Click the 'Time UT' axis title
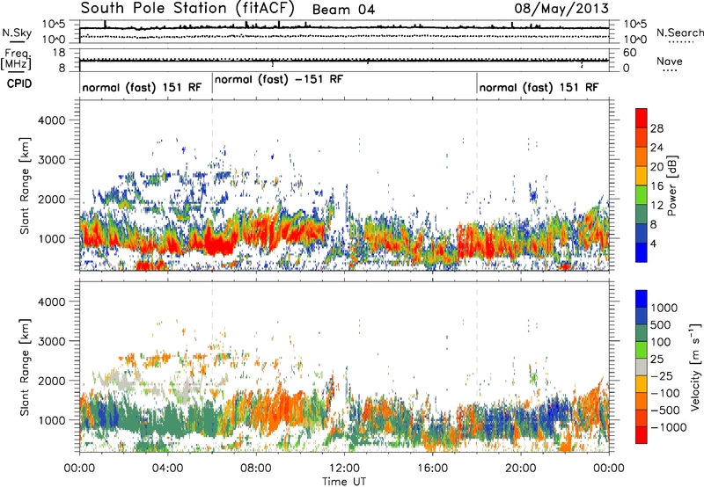The width and height of the screenshot is (704, 487). click(344, 482)
